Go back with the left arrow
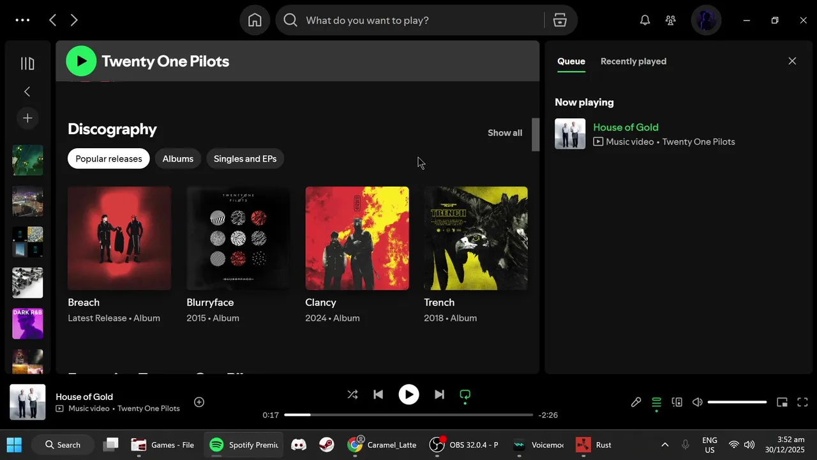This screenshot has width=817, height=460. point(53,20)
